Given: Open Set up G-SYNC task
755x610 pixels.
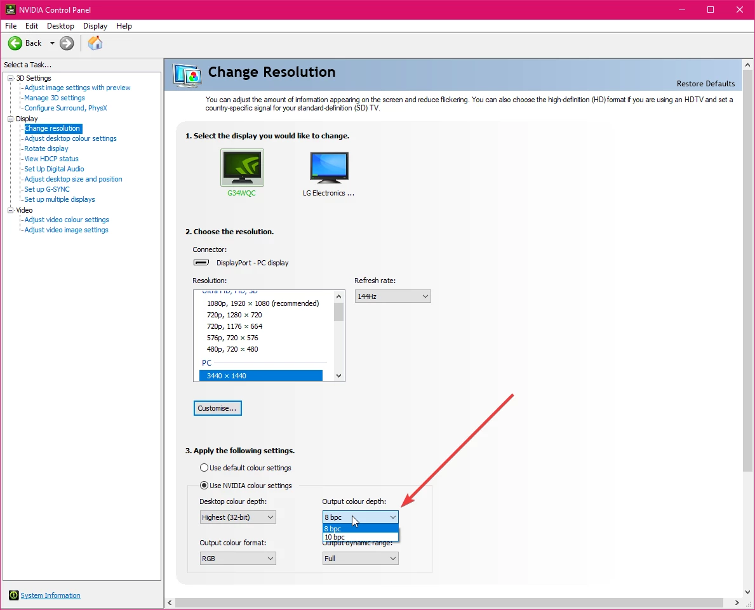Looking at the screenshot, I should tap(47, 189).
